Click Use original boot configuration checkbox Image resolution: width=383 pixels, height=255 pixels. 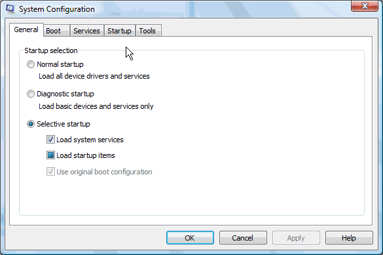click(x=50, y=172)
